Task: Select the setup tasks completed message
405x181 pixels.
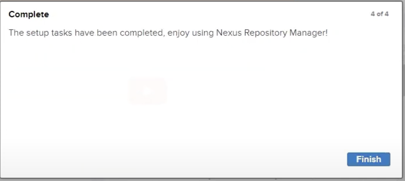Action: click(x=168, y=33)
